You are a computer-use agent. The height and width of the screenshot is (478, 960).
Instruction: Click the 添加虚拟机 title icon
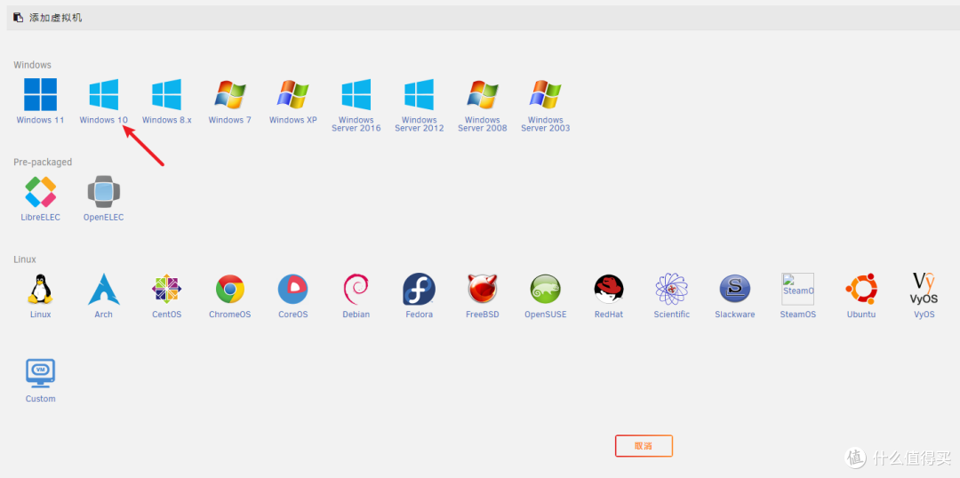click(x=19, y=18)
